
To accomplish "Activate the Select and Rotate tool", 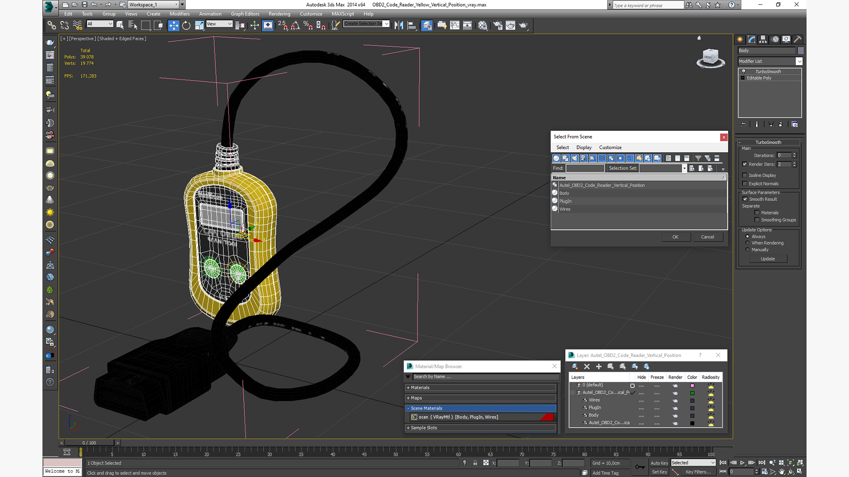I will pyautogui.click(x=186, y=26).
